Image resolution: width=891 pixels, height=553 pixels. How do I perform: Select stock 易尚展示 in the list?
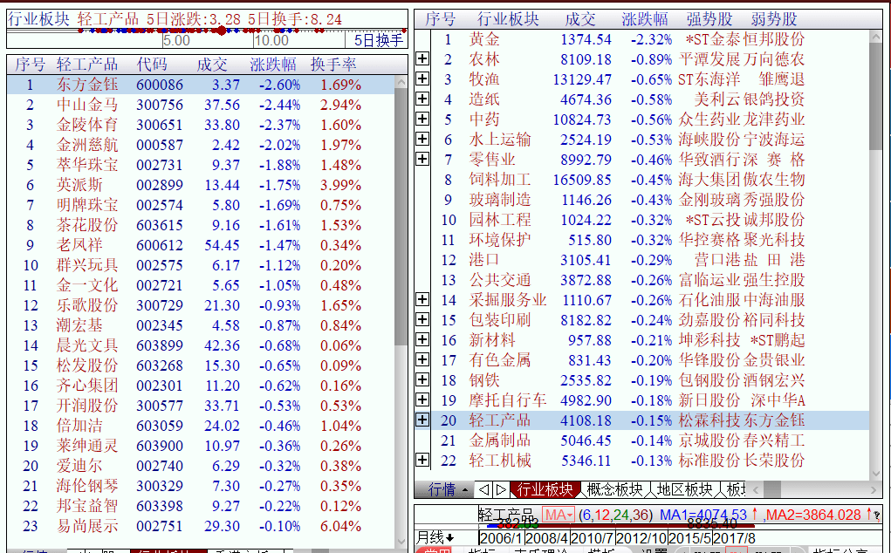point(201,526)
